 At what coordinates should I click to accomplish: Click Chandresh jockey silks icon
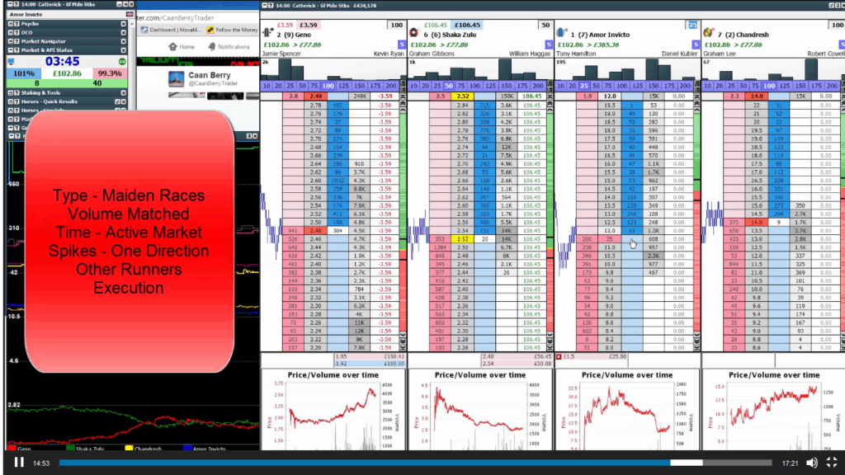click(x=708, y=33)
